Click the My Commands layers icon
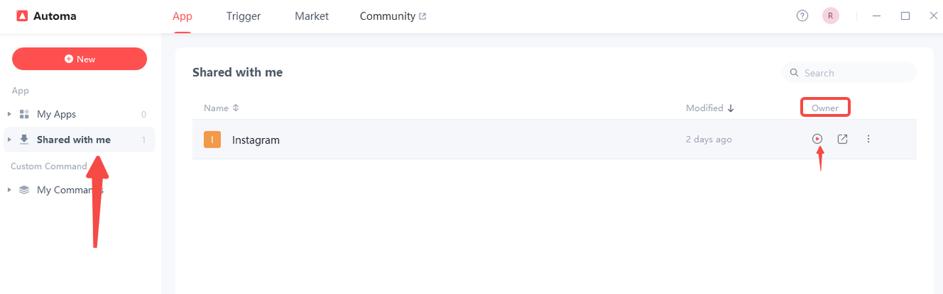The image size is (943, 294). click(24, 190)
